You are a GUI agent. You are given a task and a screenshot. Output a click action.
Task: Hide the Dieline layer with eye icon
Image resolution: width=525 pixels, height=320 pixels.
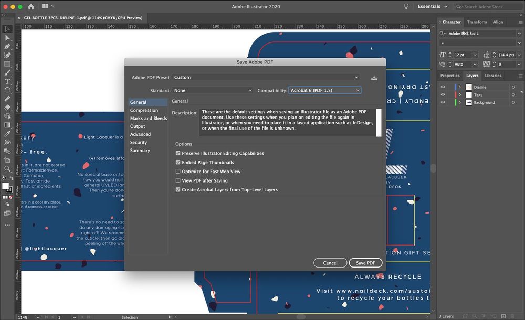click(443, 87)
